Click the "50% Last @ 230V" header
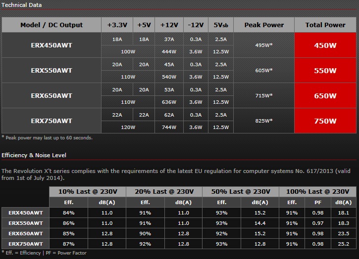The height and width of the screenshot is (259, 359). coord(240,191)
